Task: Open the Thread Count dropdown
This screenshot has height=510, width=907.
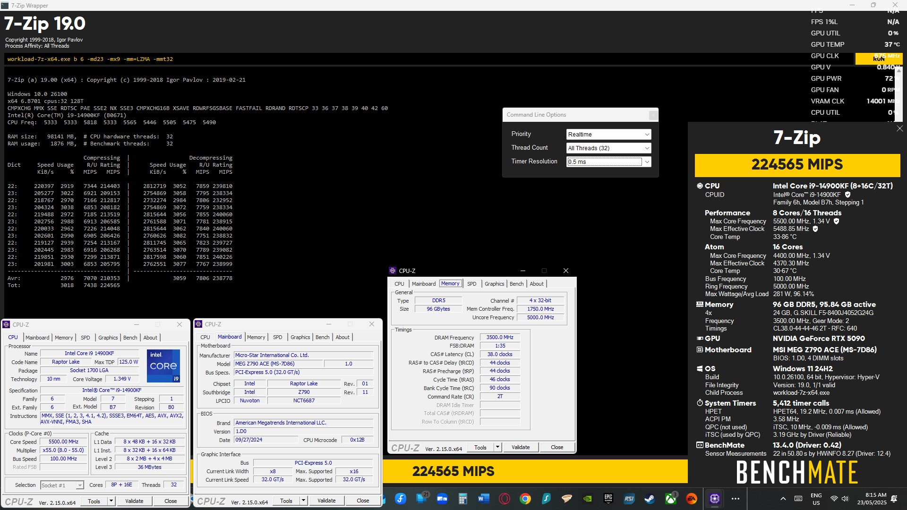Action: coord(608,148)
